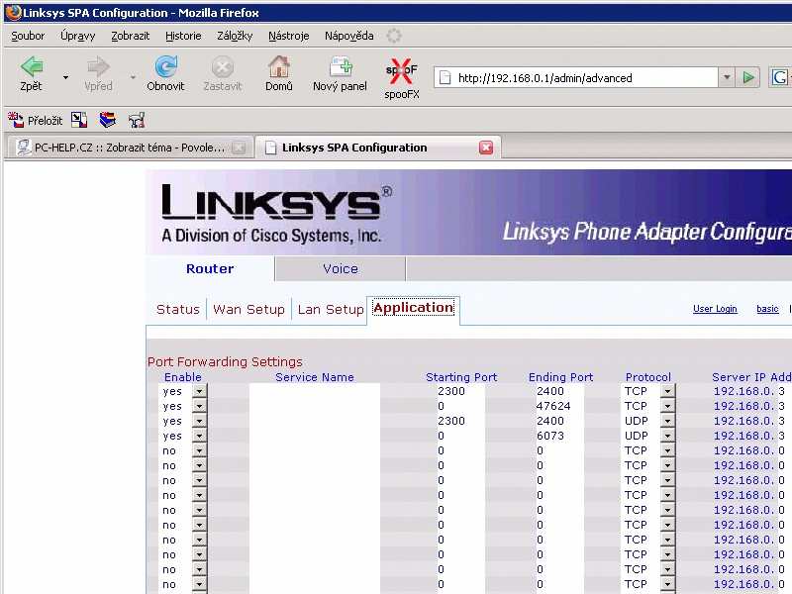The width and height of the screenshot is (792, 594).
Task: Click the Přeložit translate toolbar button
Action: pos(36,120)
